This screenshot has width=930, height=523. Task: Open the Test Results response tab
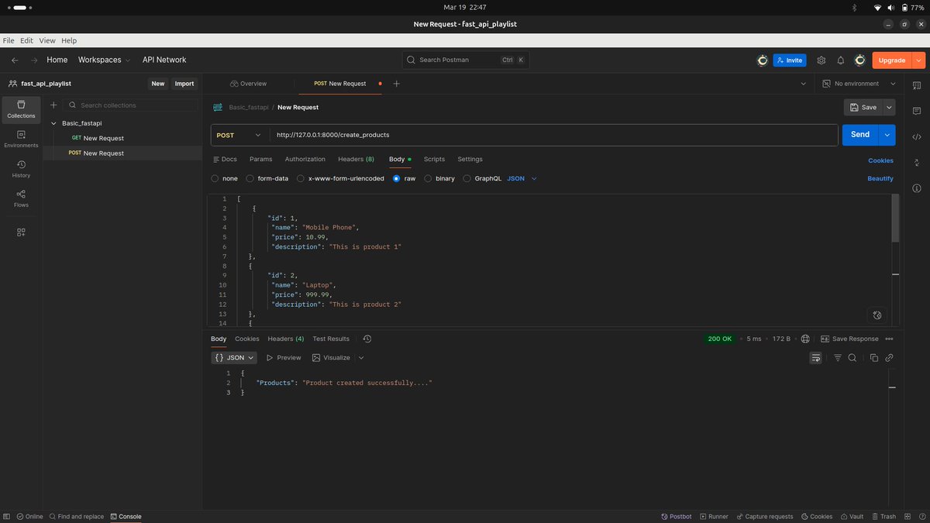coord(331,339)
